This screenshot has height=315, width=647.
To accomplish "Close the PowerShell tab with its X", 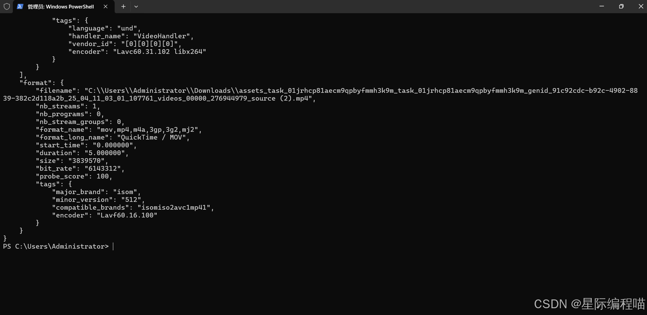I will (x=105, y=6).
